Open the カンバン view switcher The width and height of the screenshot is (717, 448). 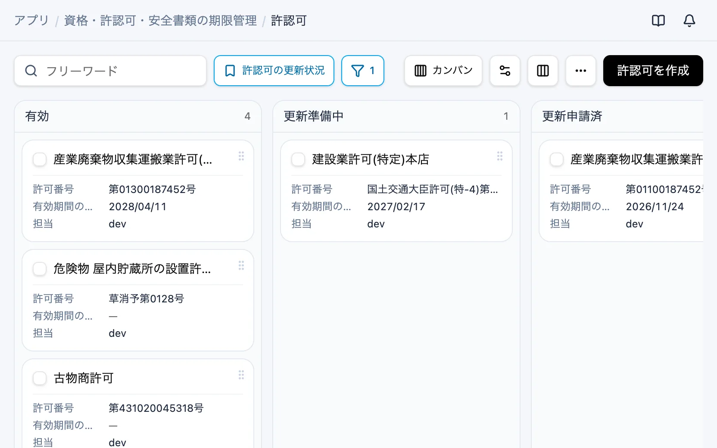443,71
